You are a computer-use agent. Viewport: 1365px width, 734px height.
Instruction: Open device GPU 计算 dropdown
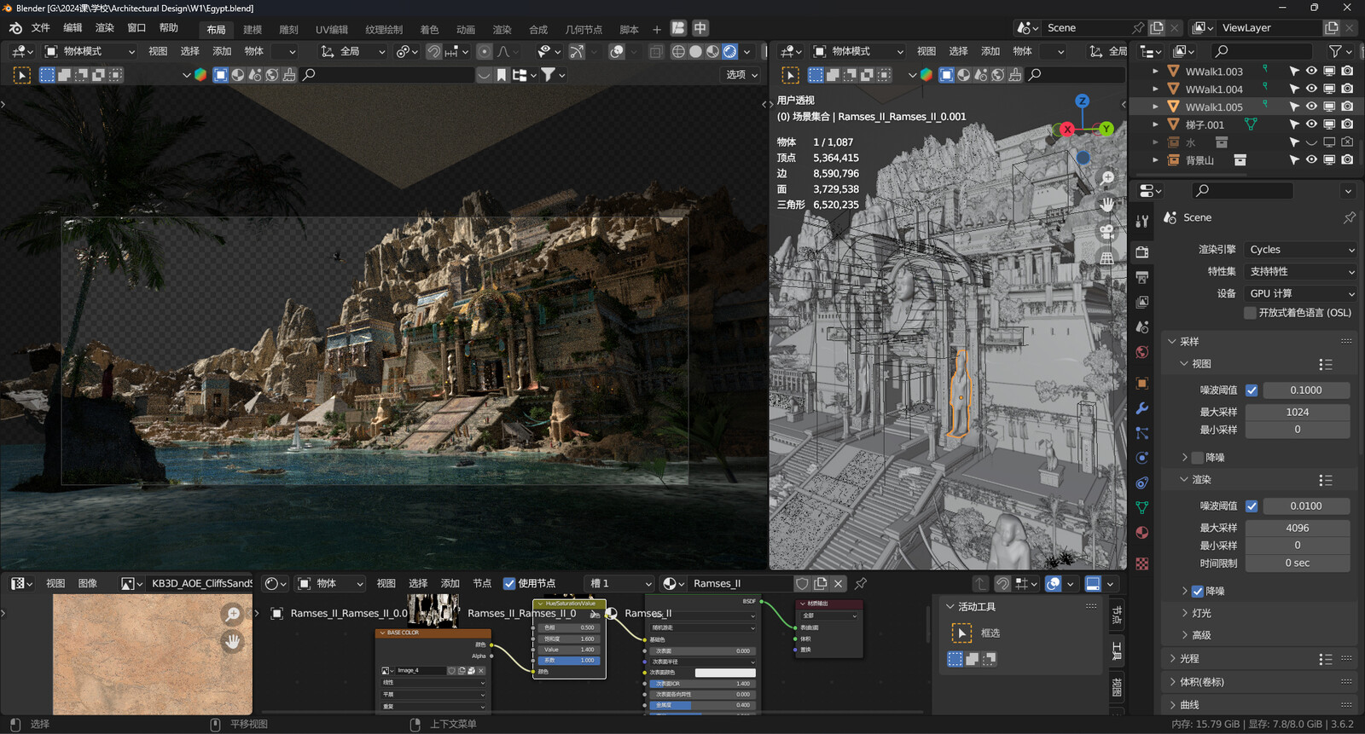[x=1301, y=293]
